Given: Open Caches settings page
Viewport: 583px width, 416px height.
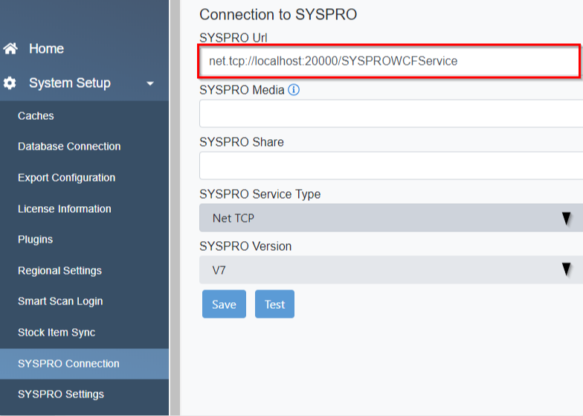Looking at the screenshot, I should pyautogui.click(x=36, y=116).
